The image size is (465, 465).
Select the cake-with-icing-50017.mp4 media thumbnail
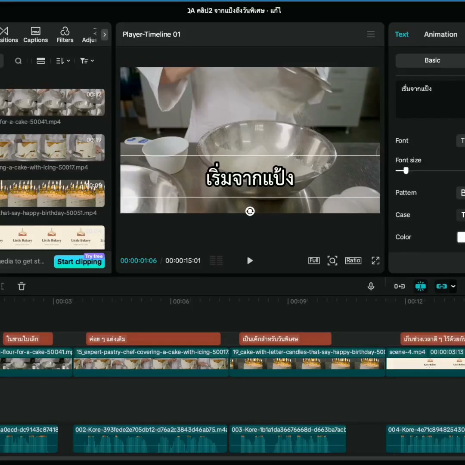[52, 148]
